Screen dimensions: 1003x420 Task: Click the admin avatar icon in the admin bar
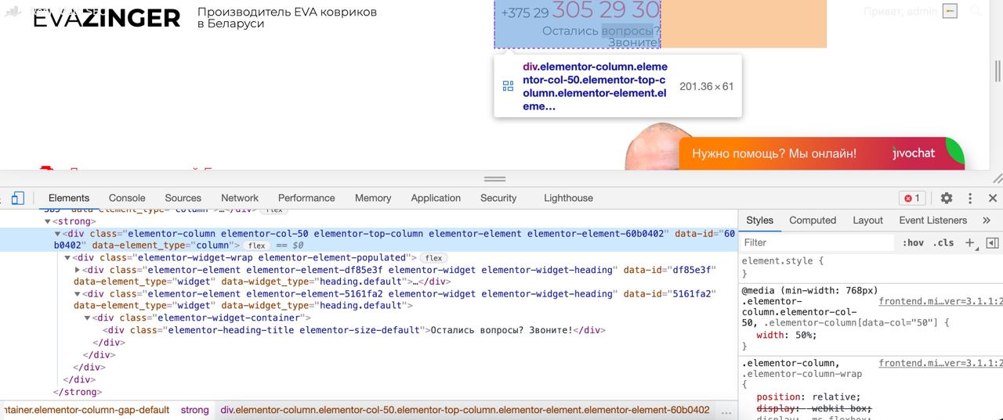(x=950, y=11)
